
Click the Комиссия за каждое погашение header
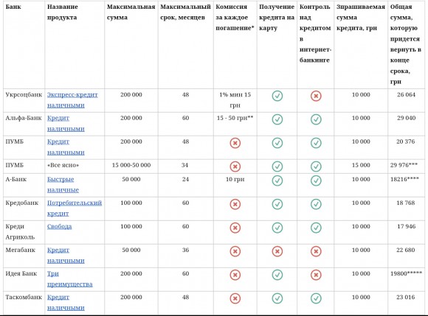pos(235,17)
